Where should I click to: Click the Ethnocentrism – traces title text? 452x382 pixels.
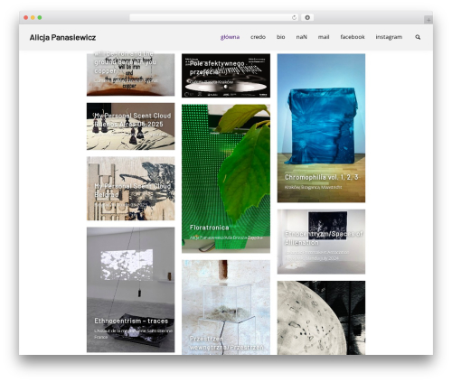click(x=131, y=321)
